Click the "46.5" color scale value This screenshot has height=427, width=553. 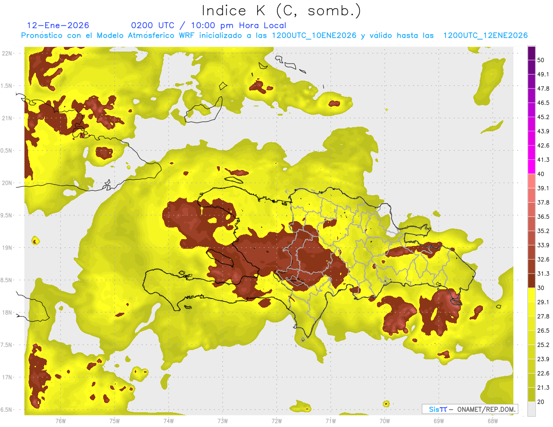[543, 103]
